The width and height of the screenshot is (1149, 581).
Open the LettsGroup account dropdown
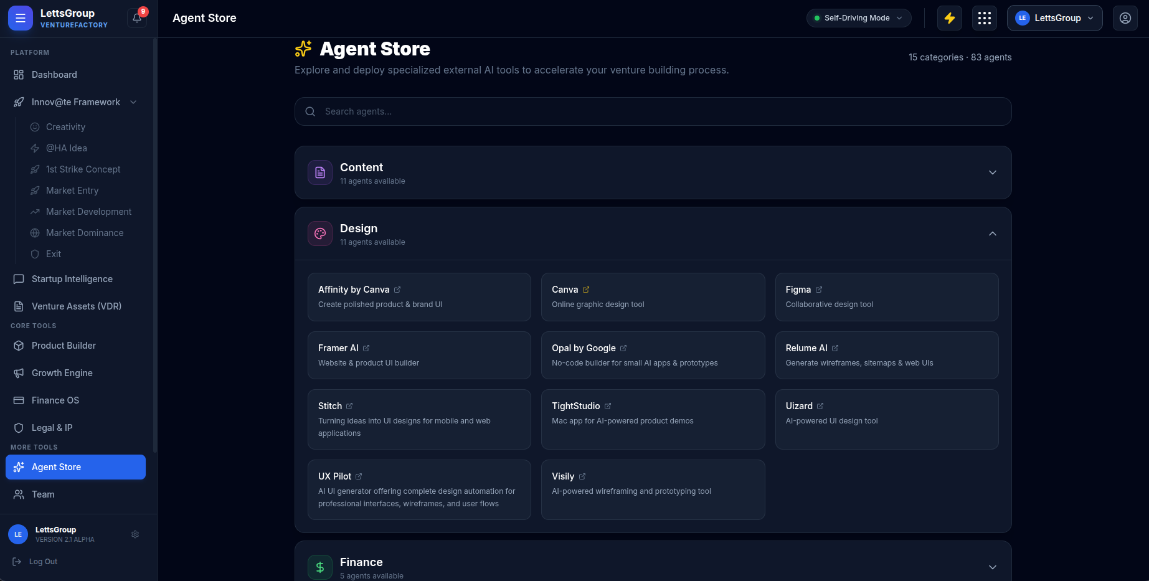(x=1054, y=18)
